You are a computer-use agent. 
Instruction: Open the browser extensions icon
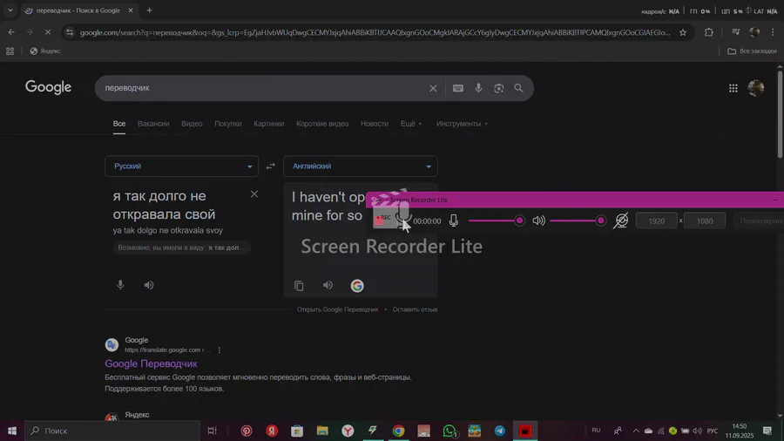tap(708, 32)
